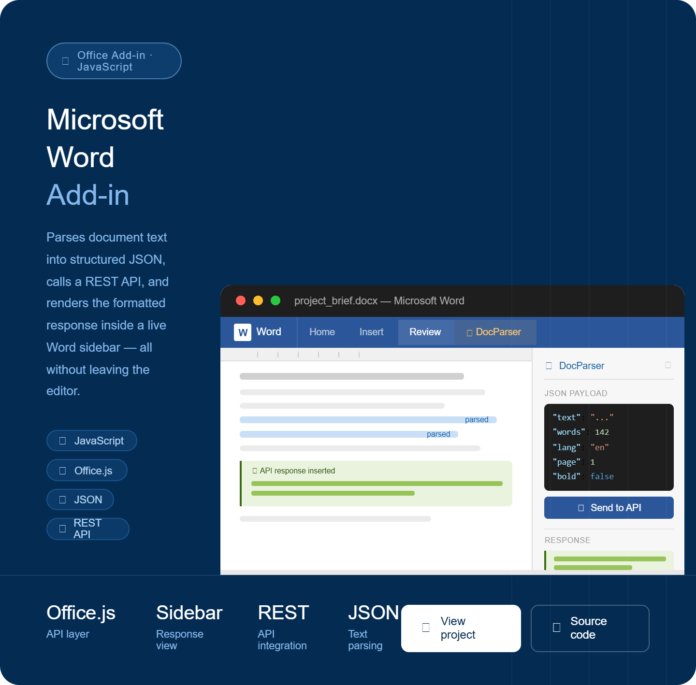Click the JavaScript tag pill
The width and height of the screenshot is (696, 685).
click(92, 441)
